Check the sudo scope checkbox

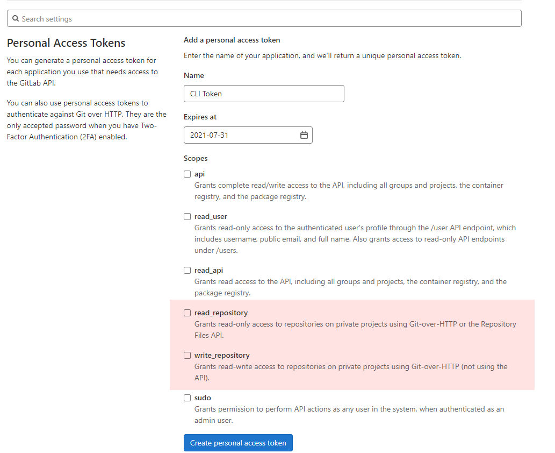coord(188,398)
